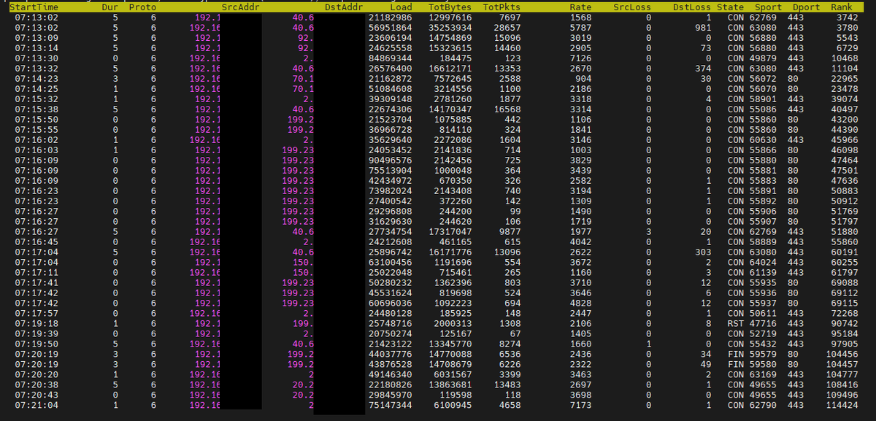Select FIN state in rank 104457 row
The image size is (876, 421).
click(735, 363)
